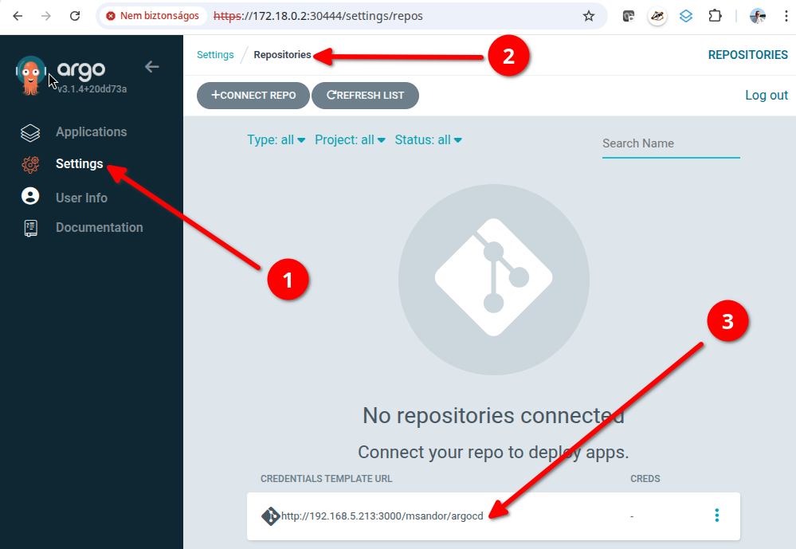Click the Argo octopus logo

30,76
